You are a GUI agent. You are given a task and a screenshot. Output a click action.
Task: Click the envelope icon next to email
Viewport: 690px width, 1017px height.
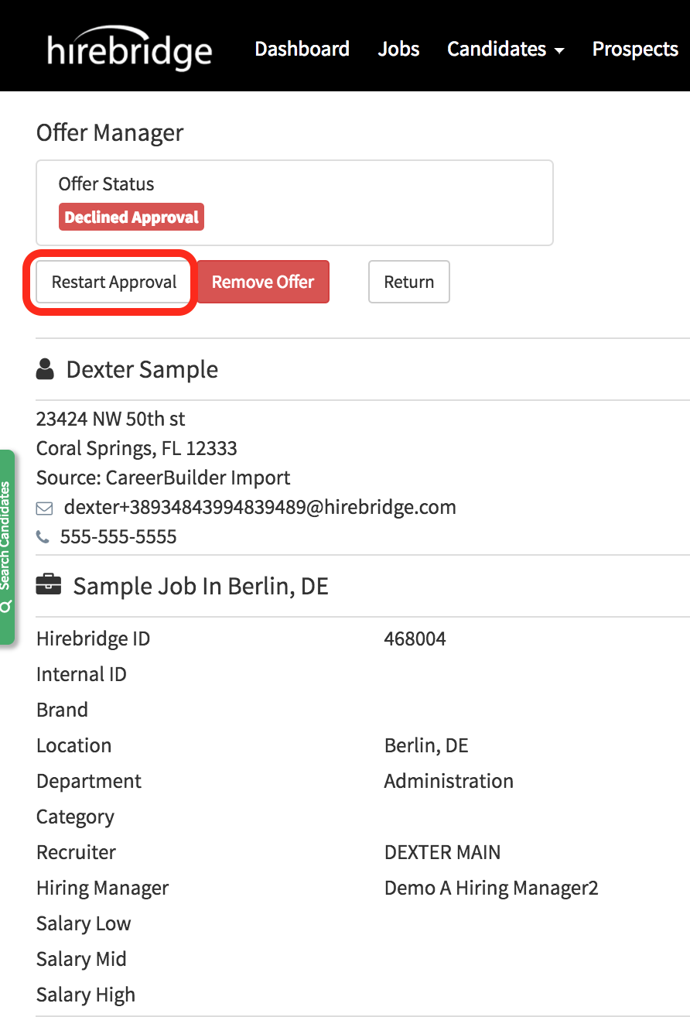pyautogui.click(x=45, y=508)
